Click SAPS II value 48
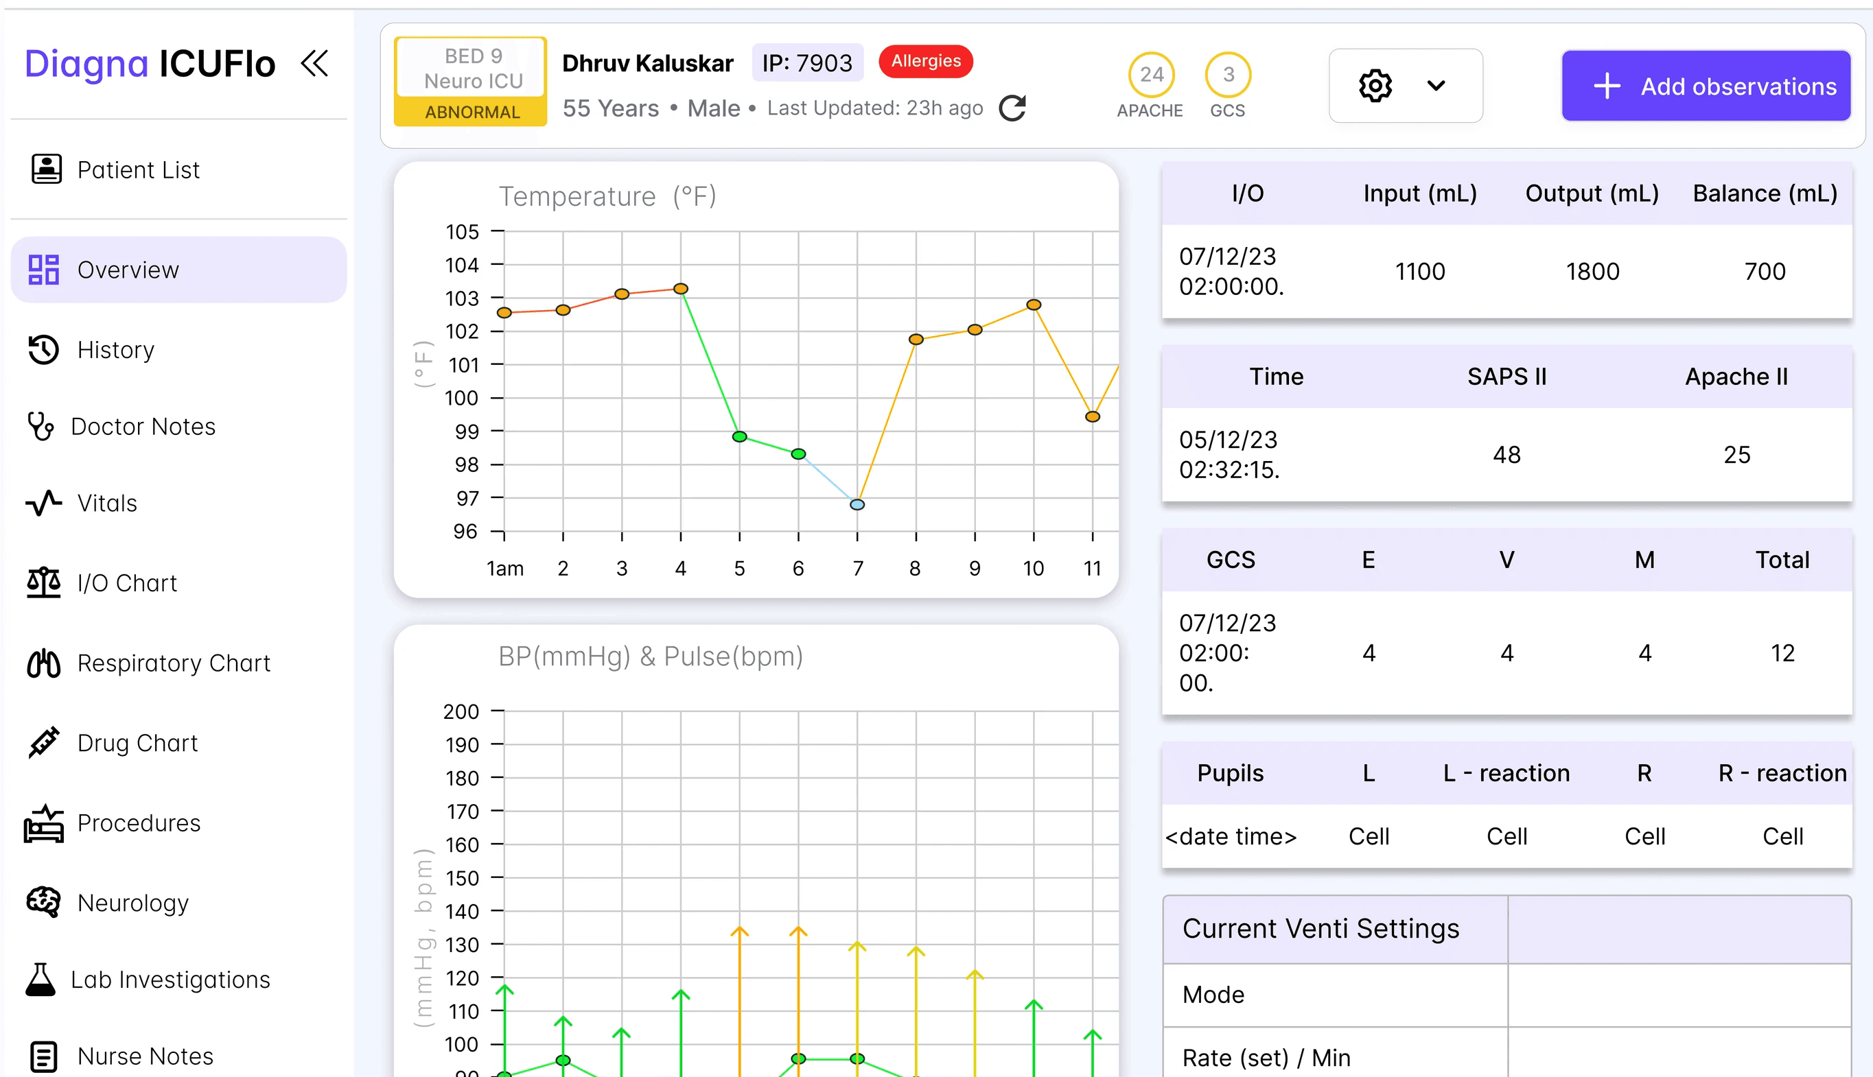Image resolution: width=1873 pixels, height=1077 pixels. click(1506, 455)
